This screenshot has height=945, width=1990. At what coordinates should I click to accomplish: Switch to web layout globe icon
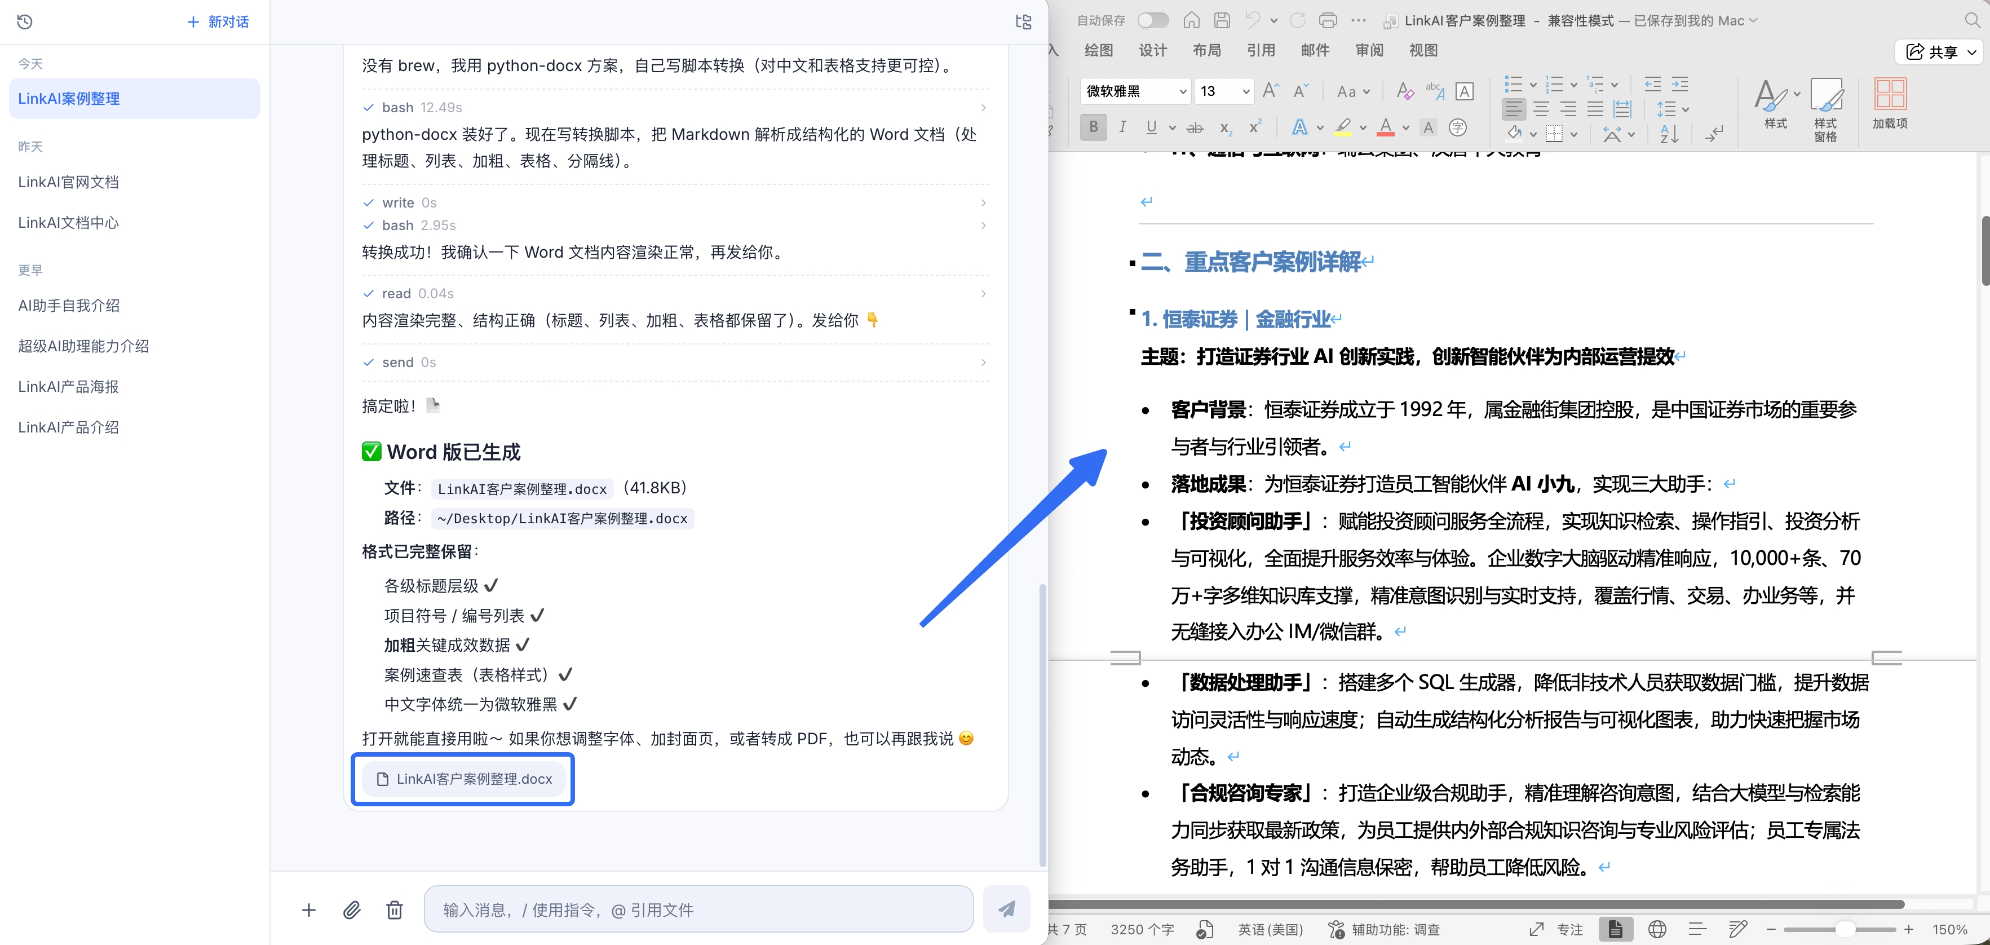tap(1657, 930)
